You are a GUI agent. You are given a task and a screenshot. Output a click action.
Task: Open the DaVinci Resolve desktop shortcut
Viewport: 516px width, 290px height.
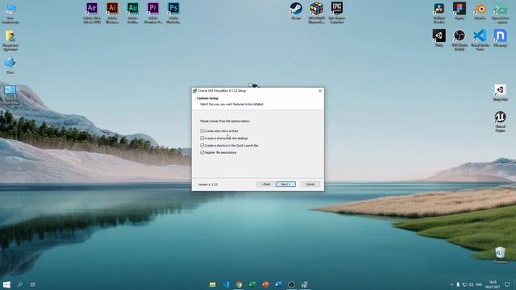(x=439, y=13)
